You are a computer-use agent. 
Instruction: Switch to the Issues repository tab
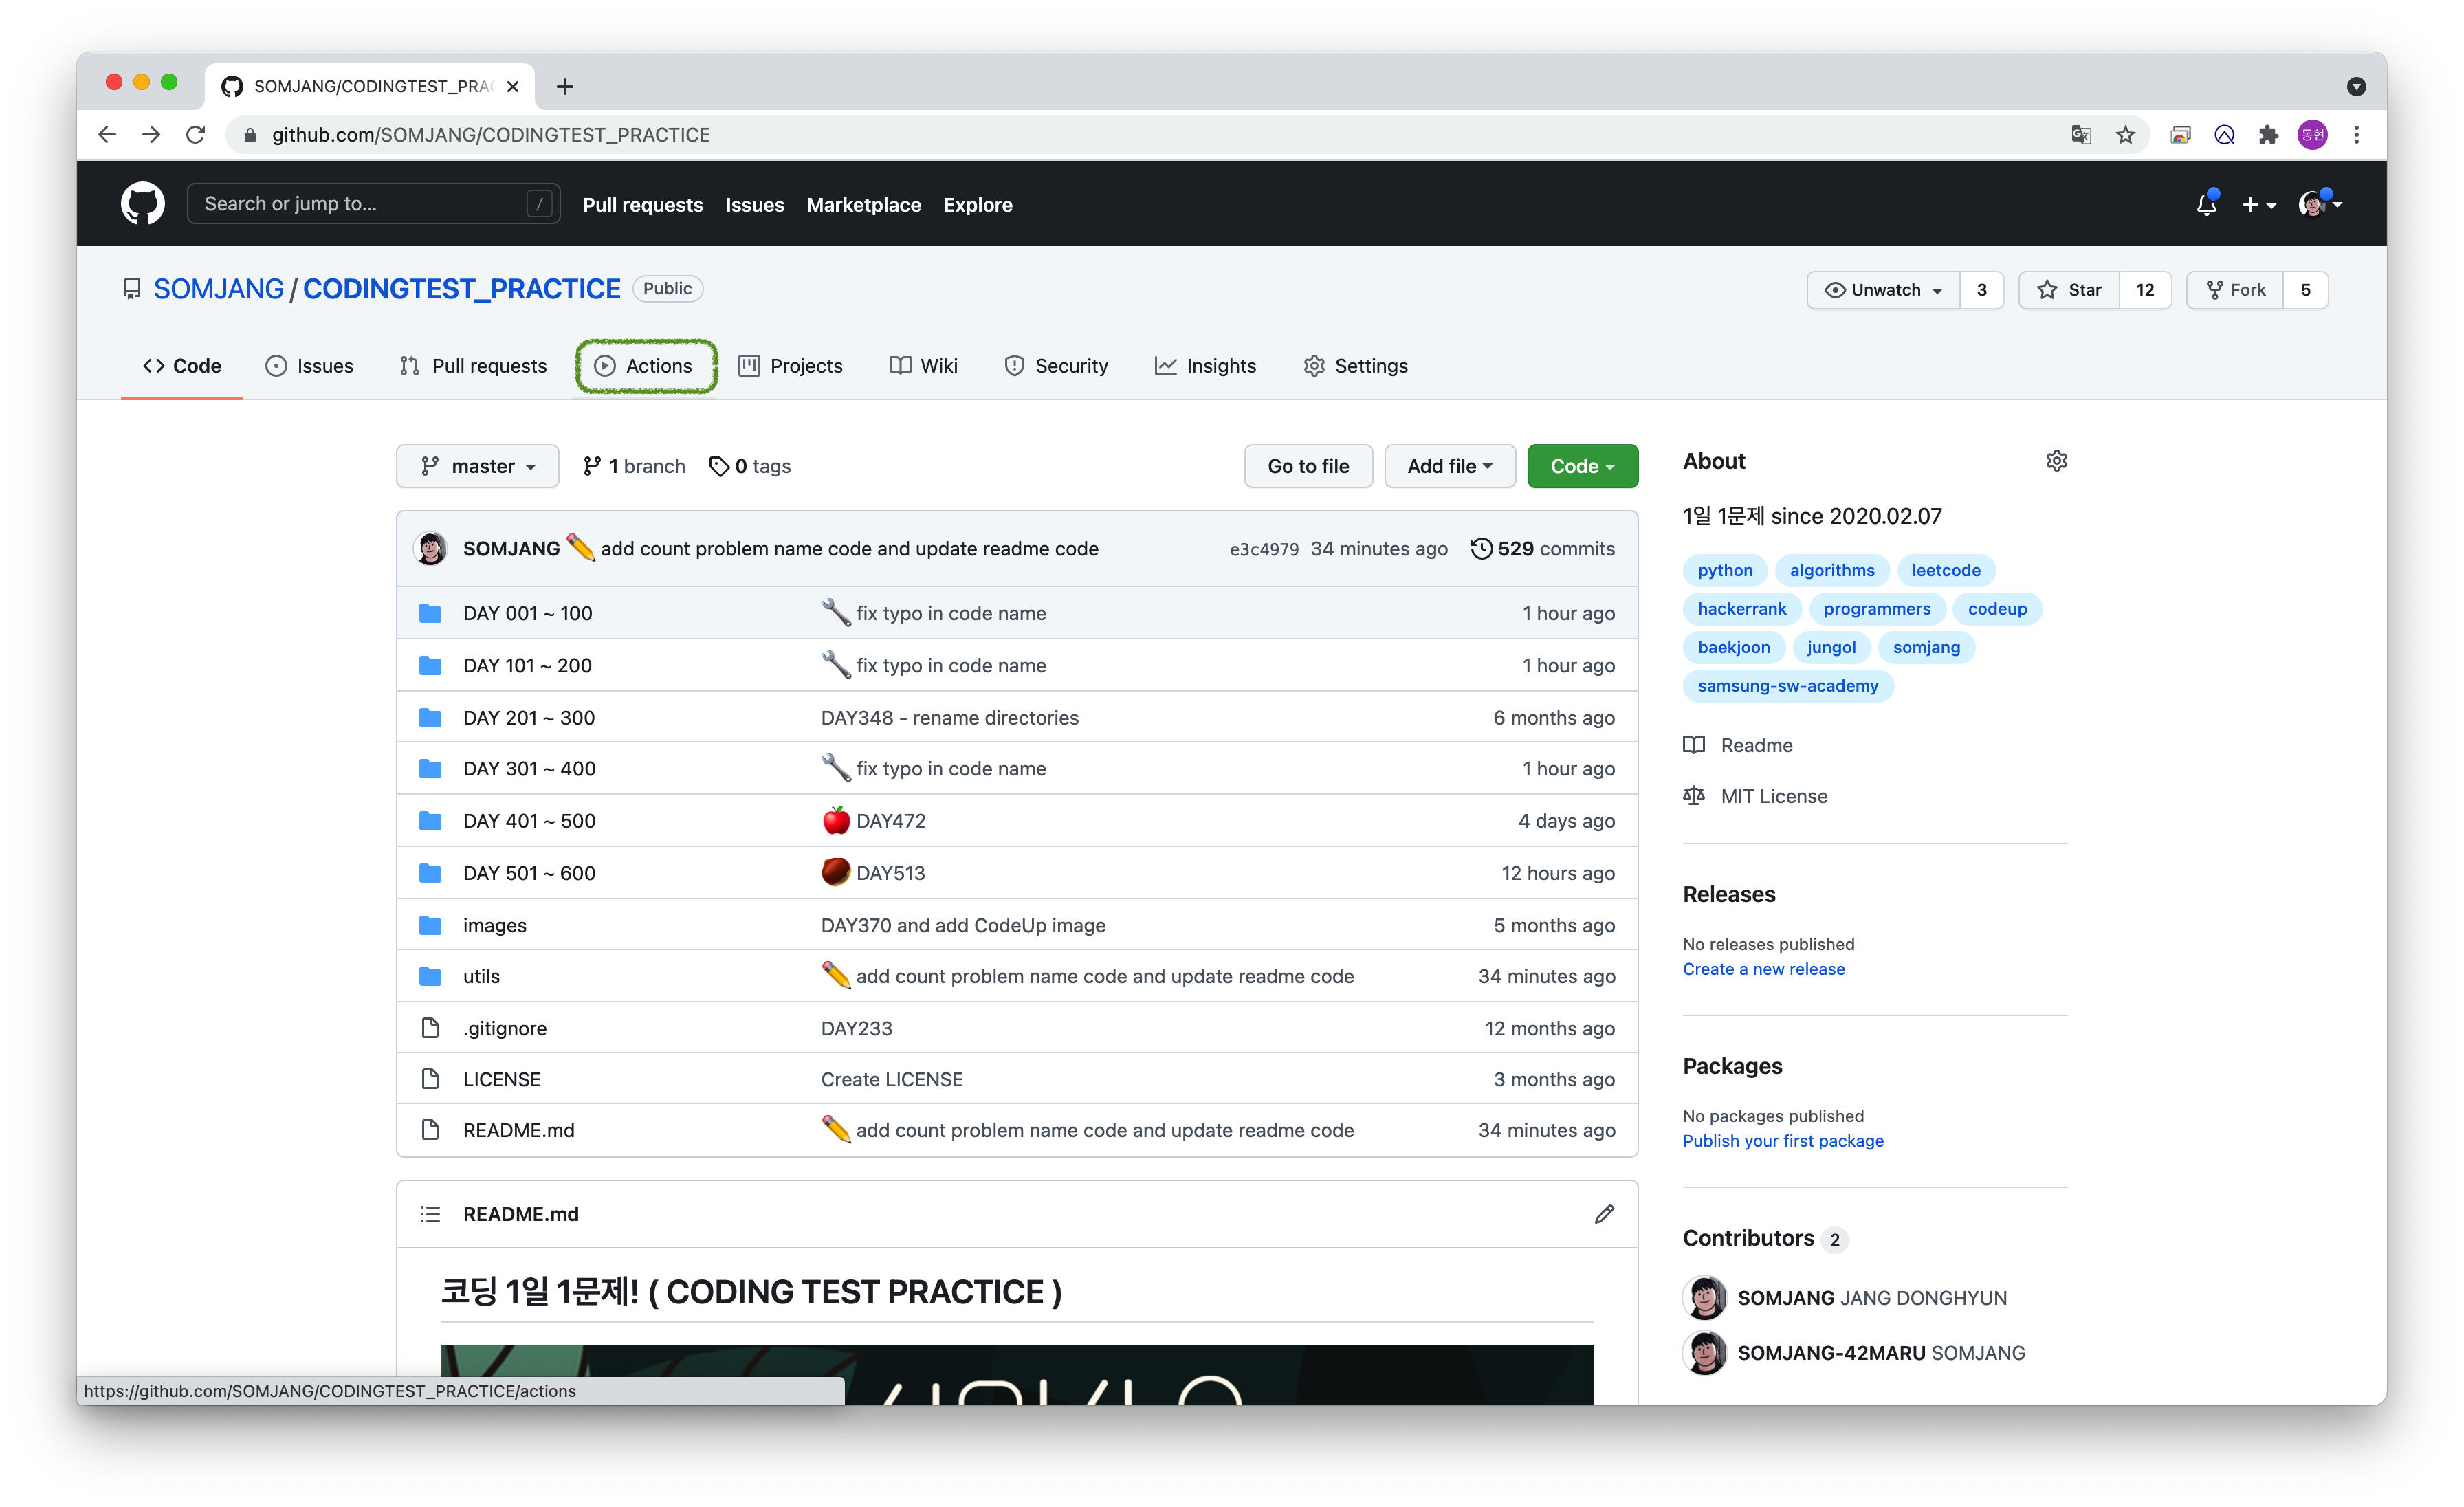[x=309, y=366]
